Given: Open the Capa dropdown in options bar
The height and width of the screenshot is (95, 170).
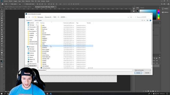Looking at the screenshot, I should point(20,4).
